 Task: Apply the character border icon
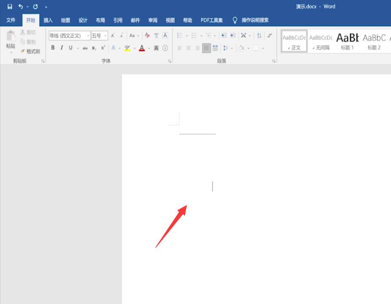165,35
